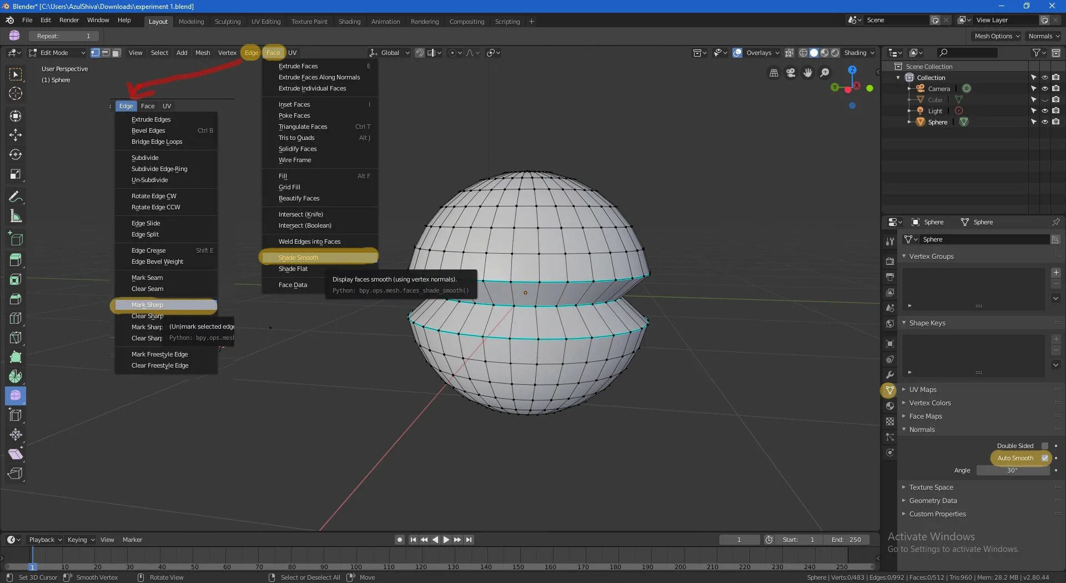Show the Cube using its eye toggle

[1044, 100]
